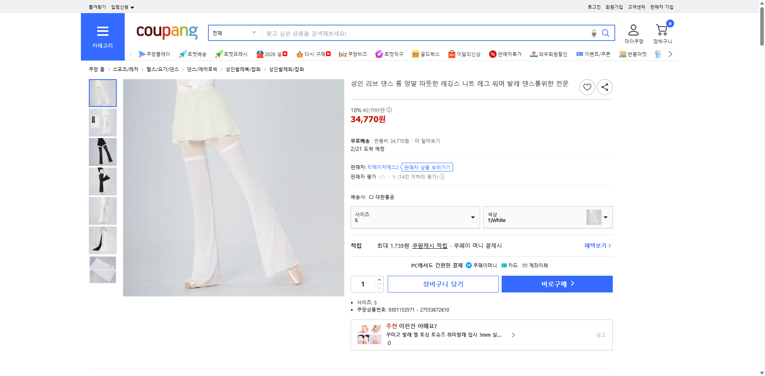This screenshot has height=376, width=765.
Task: Toggle the wishlist heart on this product
Action: (587, 87)
